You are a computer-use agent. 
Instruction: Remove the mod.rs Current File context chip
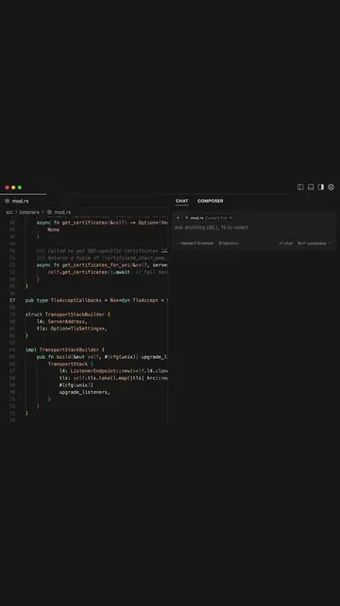coord(230,218)
